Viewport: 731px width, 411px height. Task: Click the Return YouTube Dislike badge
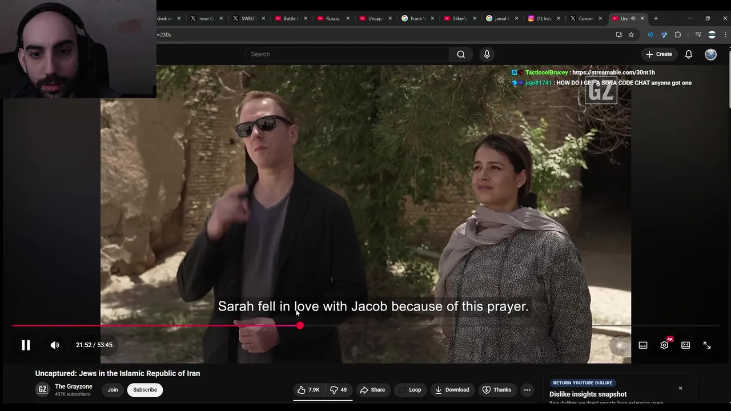pos(583,383)
